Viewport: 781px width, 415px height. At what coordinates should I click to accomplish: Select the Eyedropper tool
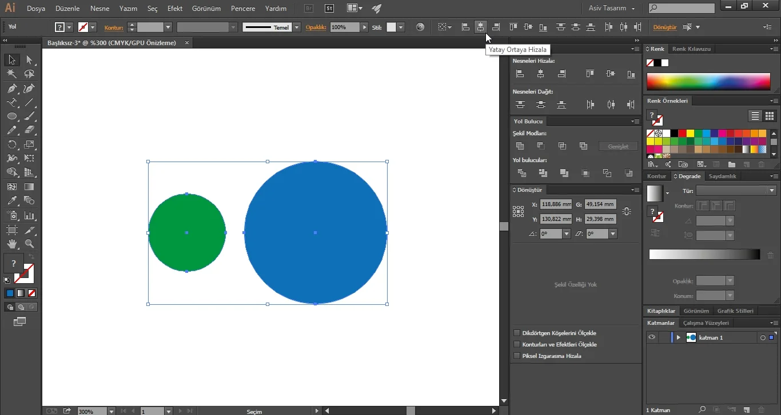(11, 201)
